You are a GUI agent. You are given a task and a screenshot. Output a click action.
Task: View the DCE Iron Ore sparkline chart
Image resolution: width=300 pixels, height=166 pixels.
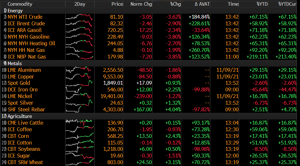[x=74, y=89]
